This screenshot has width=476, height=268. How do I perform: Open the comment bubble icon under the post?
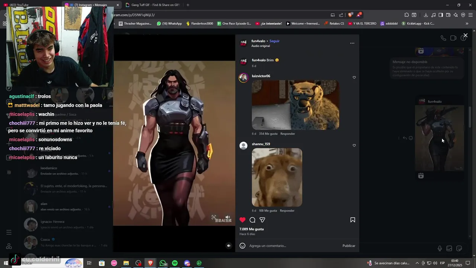253,220
